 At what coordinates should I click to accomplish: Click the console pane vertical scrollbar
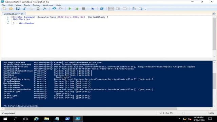(214, 81)
